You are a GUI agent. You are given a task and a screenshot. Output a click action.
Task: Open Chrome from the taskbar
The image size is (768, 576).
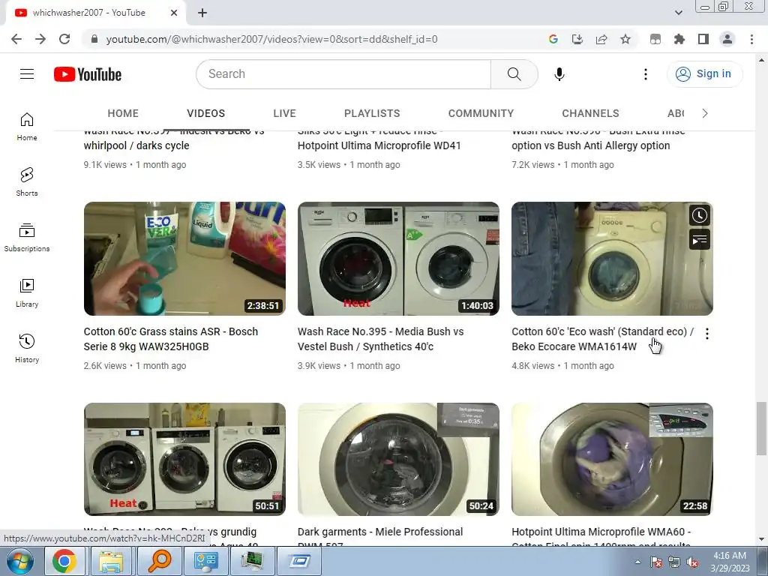click(64, 561)
